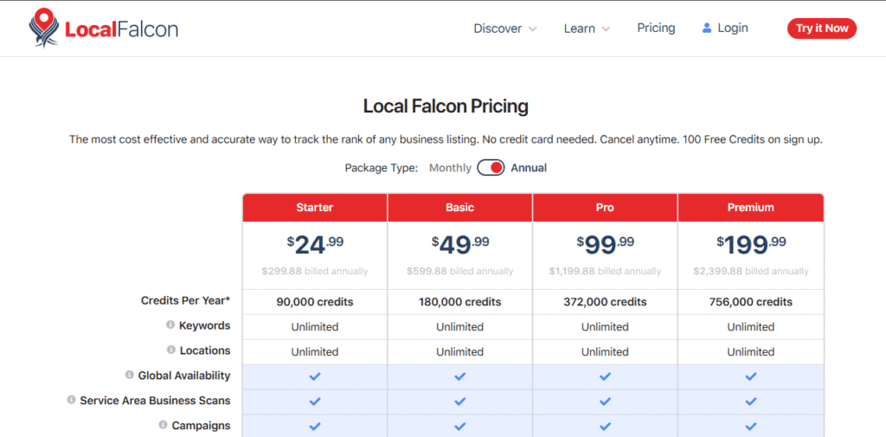Click the $49.99 Basic price
Image resolution: width=886 pixels, height=437 pixels.
(x=460, y=244)
